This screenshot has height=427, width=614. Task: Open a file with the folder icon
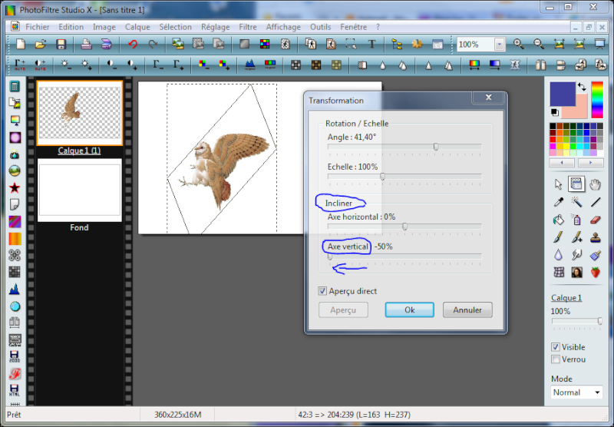pos(41,45)
